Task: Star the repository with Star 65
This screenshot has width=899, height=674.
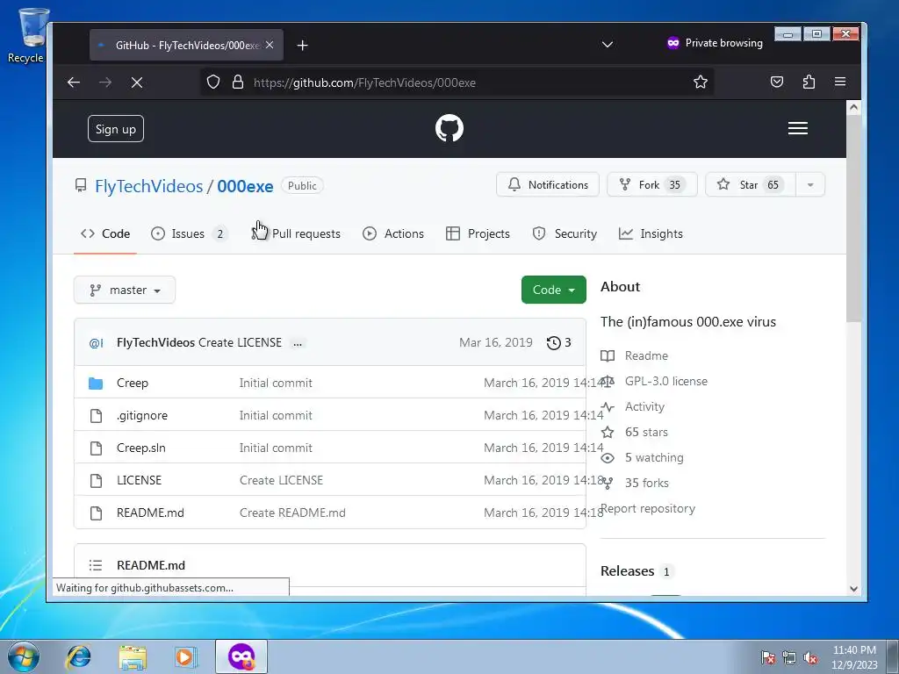Action: pyautogui.click(x=751, y=184)
